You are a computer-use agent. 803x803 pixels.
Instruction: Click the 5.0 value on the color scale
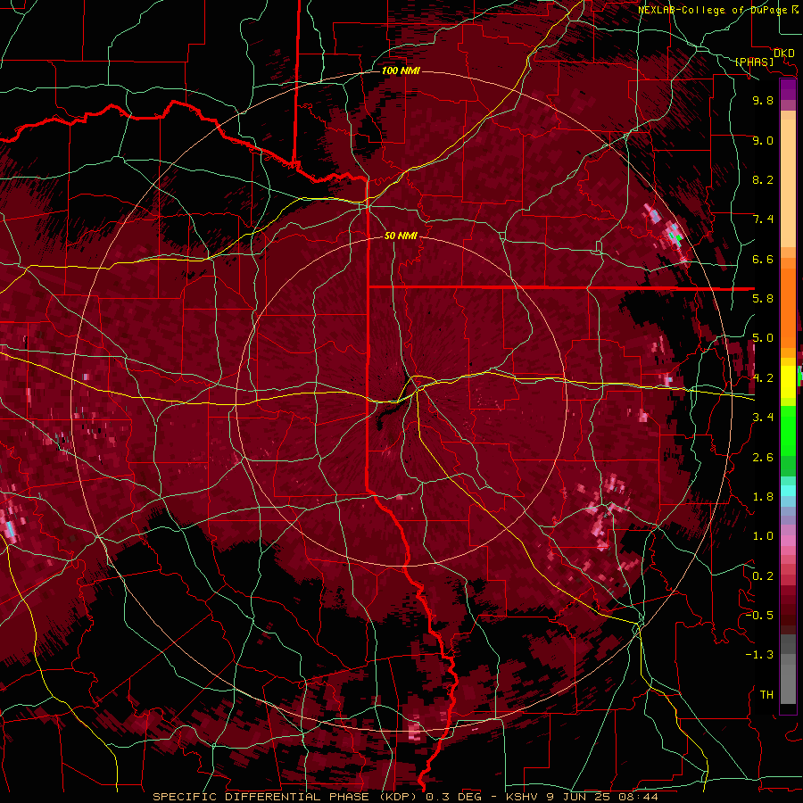pos(763,338)
